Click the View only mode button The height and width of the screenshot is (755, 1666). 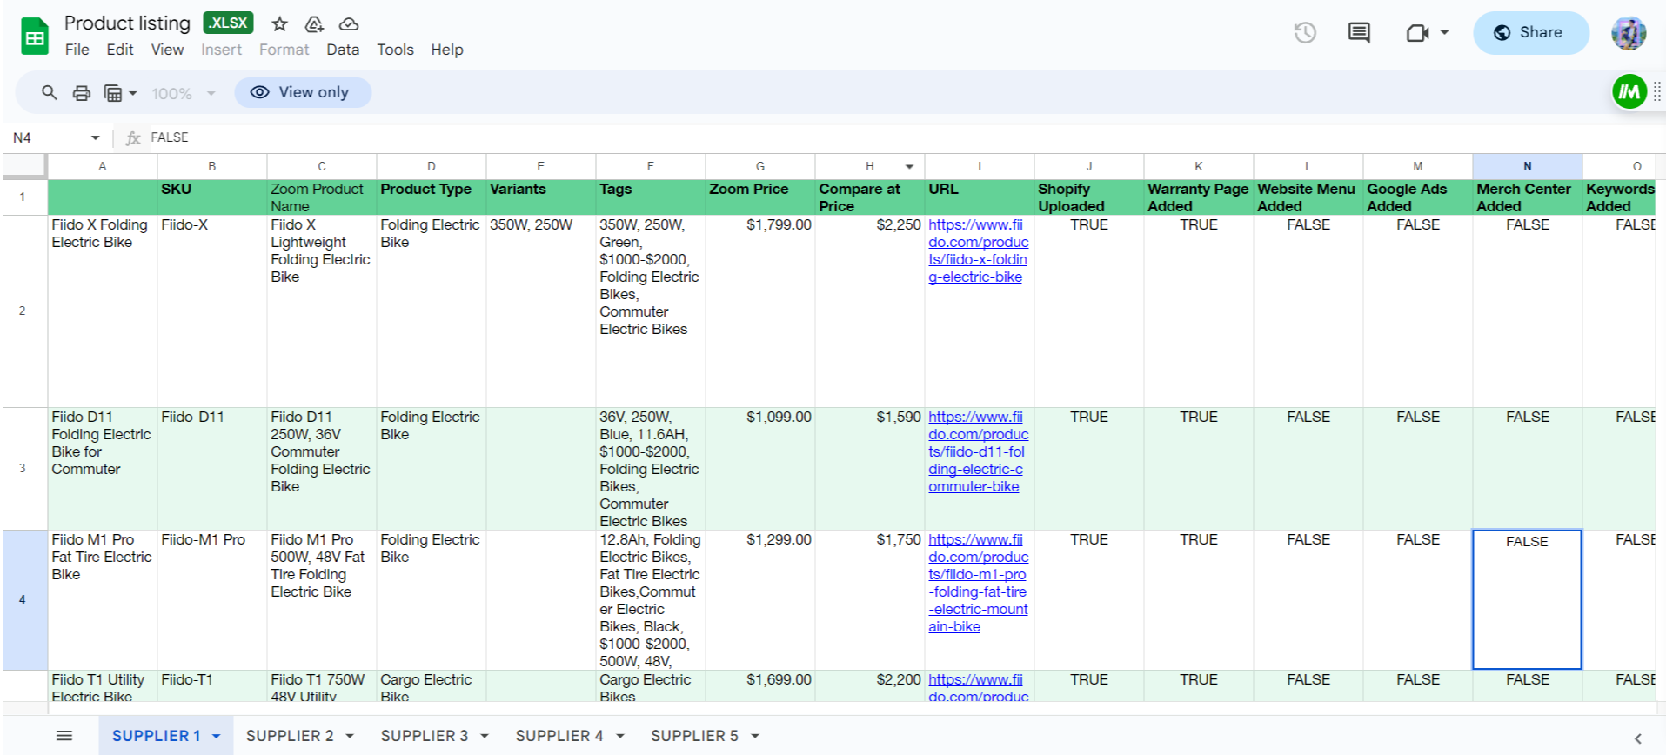coord(302,92)
